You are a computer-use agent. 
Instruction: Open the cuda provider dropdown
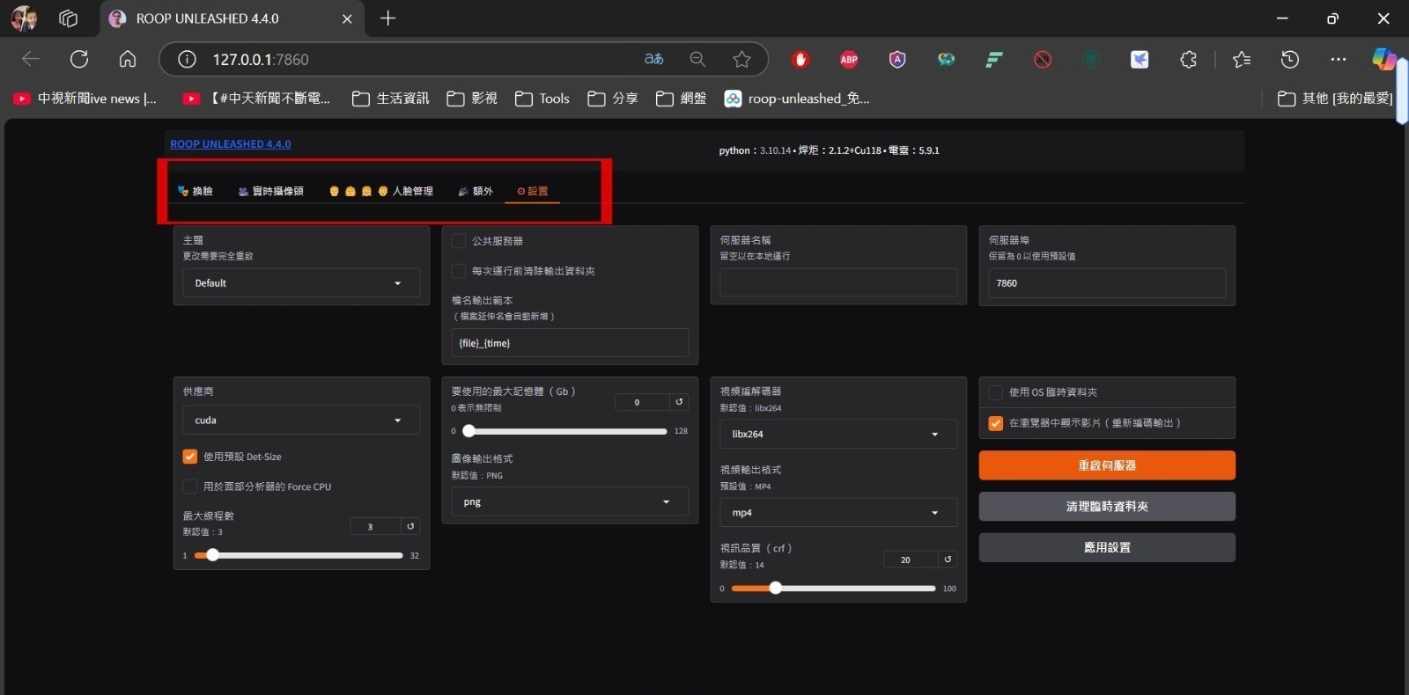[x=300, y=421]
